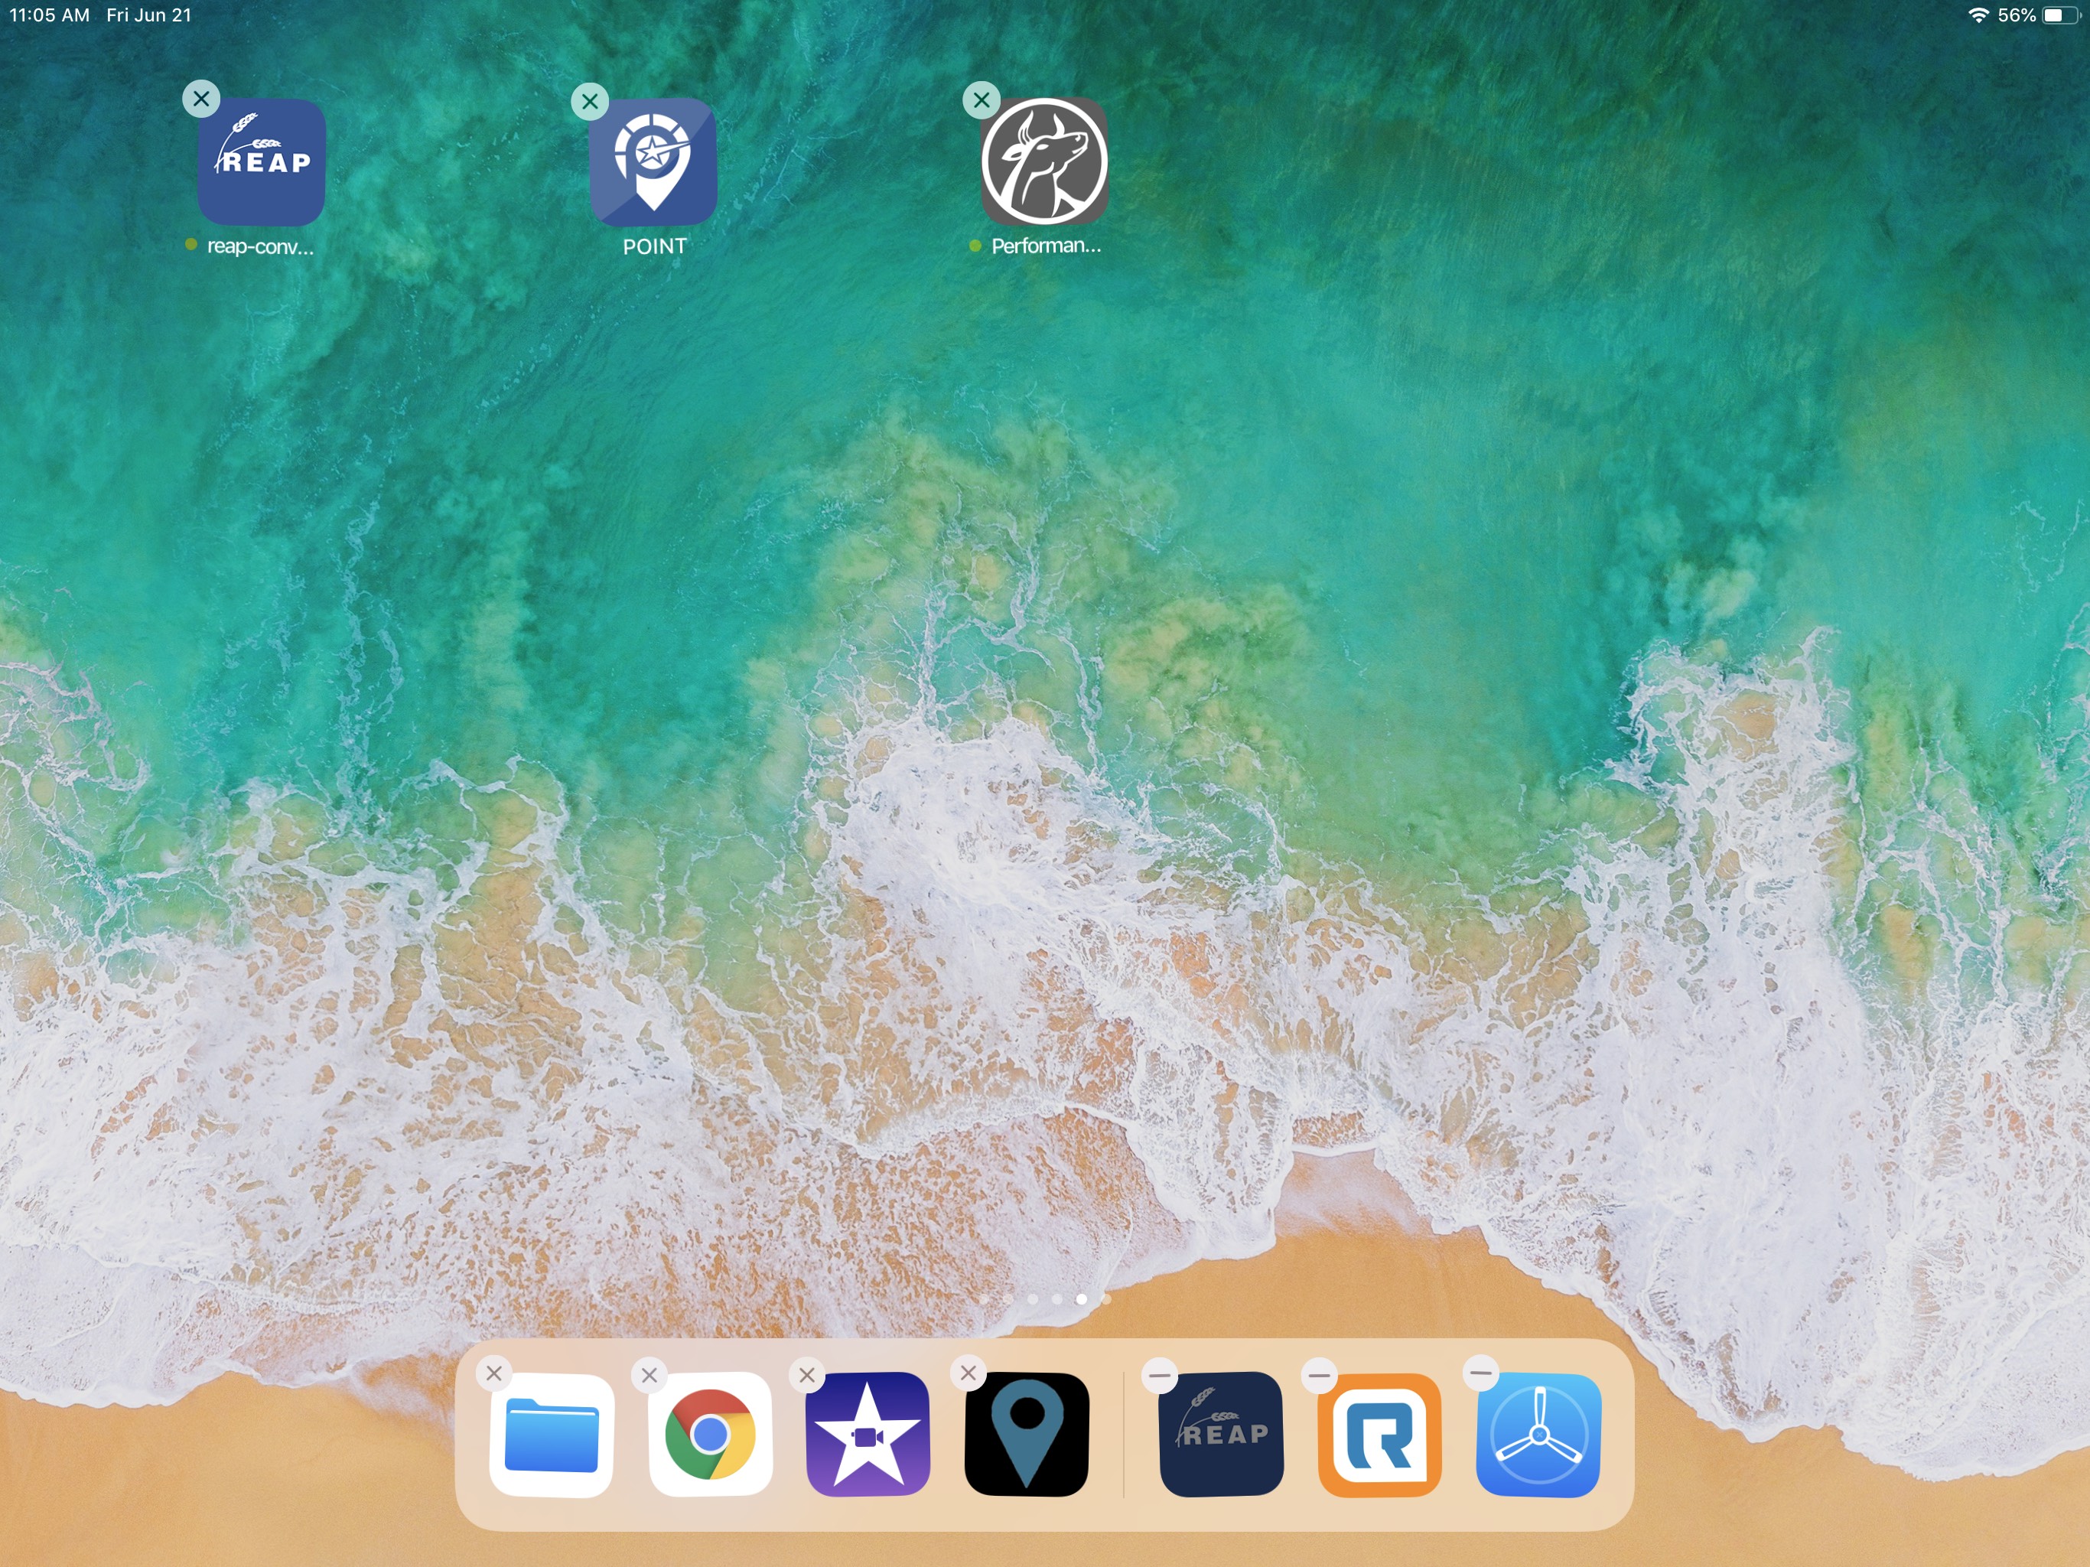Remove iMovie using its X badge

click(x=807, y=1375)
